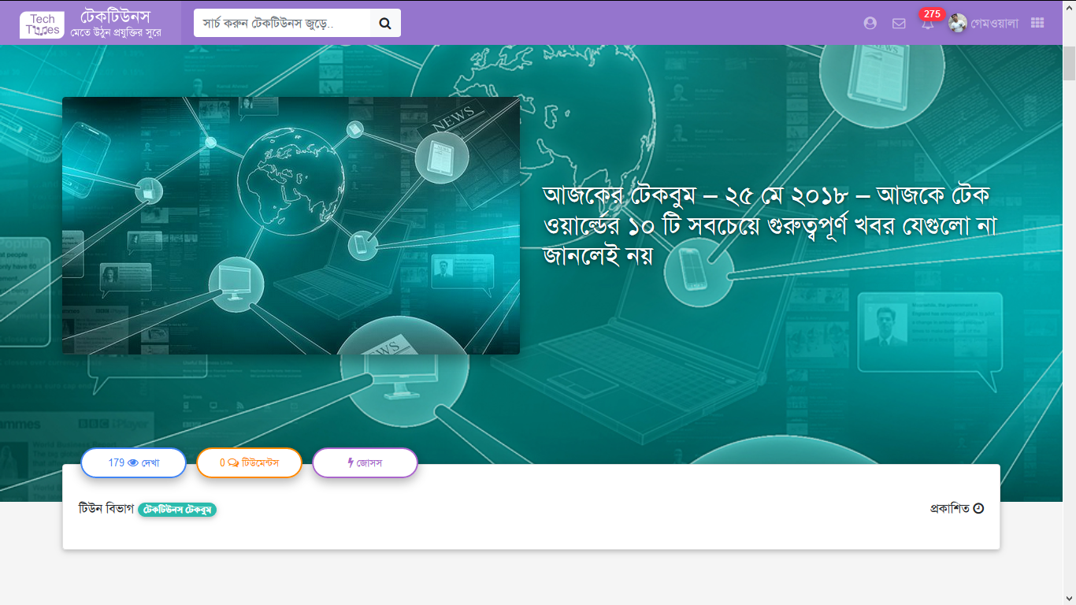Click the 179 দেখা views button
The height and width of the screenshot is (605, 1076).
pos(134,462)
